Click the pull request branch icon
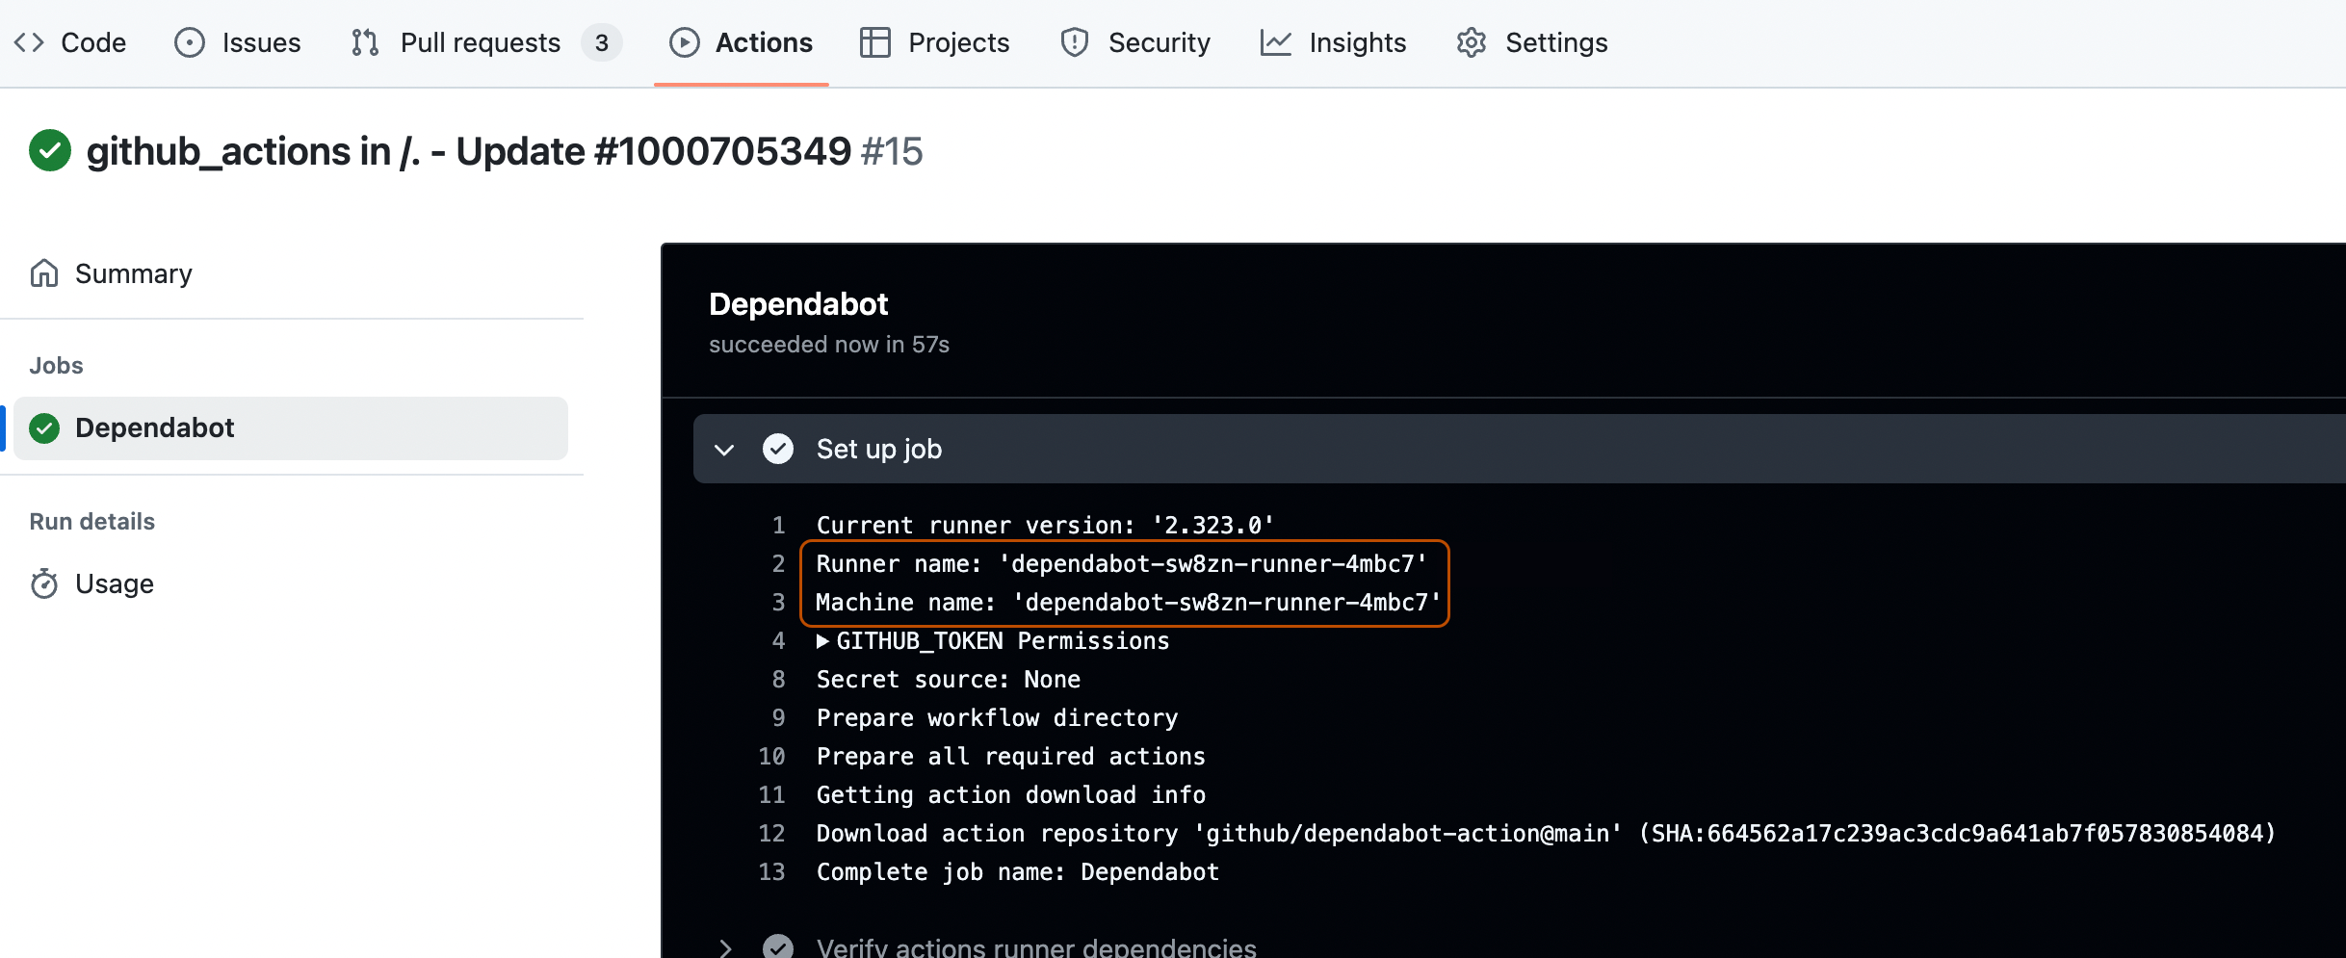The width and height of the screenshot is (2346, 958). point(364,42)
